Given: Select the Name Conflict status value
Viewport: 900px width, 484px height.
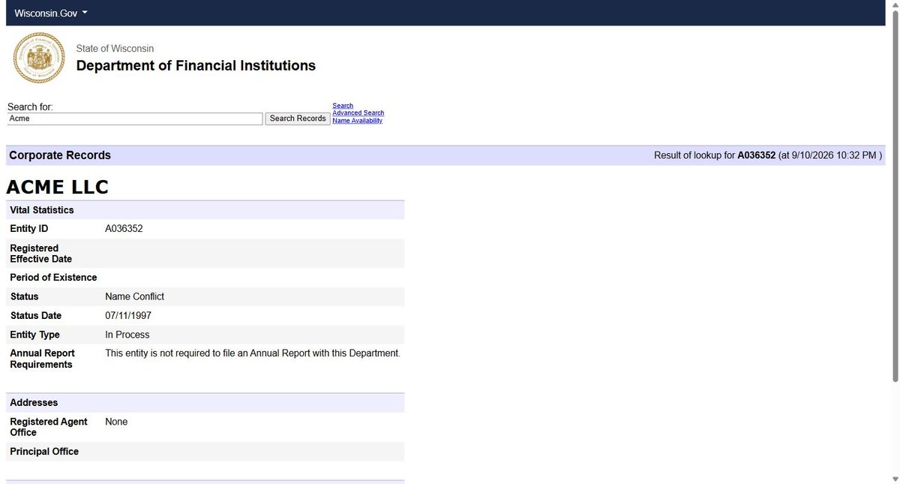Looking at the screenshot, I should pyautogui.click(x=134, y=296).
